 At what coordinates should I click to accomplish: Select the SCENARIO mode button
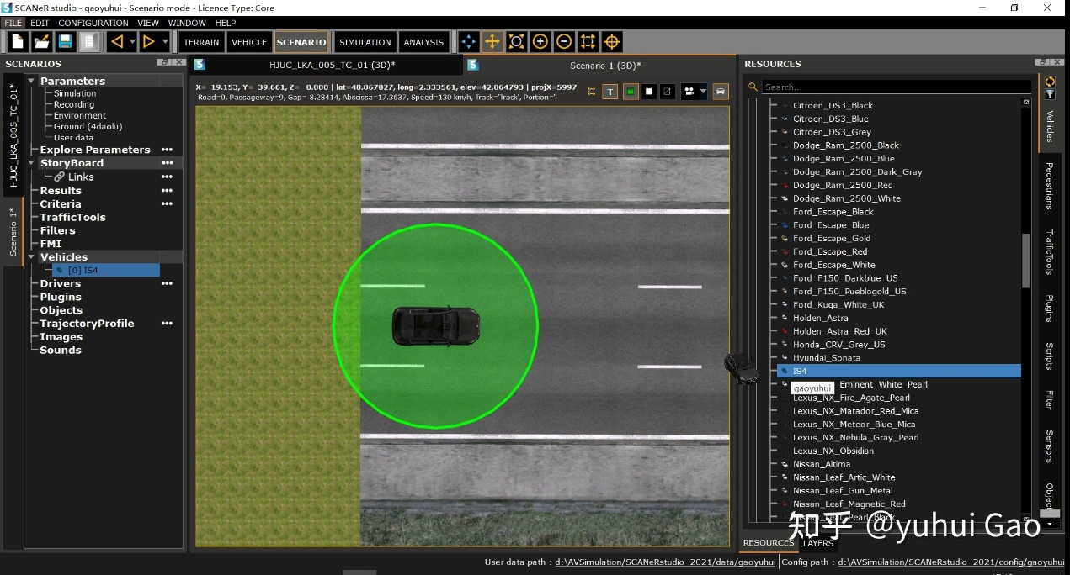point(301,42)
